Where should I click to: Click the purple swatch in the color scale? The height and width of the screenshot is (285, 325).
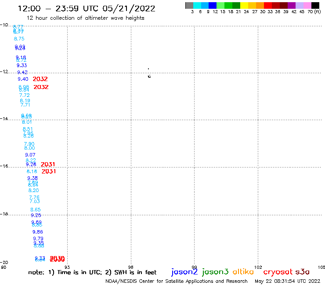pos(292,5)
